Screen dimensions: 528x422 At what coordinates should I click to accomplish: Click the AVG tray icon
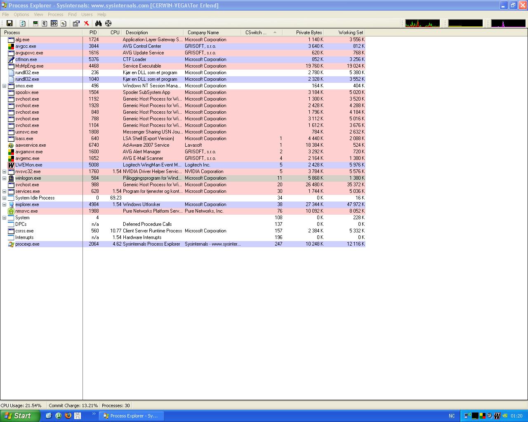482,416
